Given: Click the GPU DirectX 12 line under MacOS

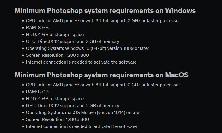Looking at the screenshot, I should (x=72, y=106).
